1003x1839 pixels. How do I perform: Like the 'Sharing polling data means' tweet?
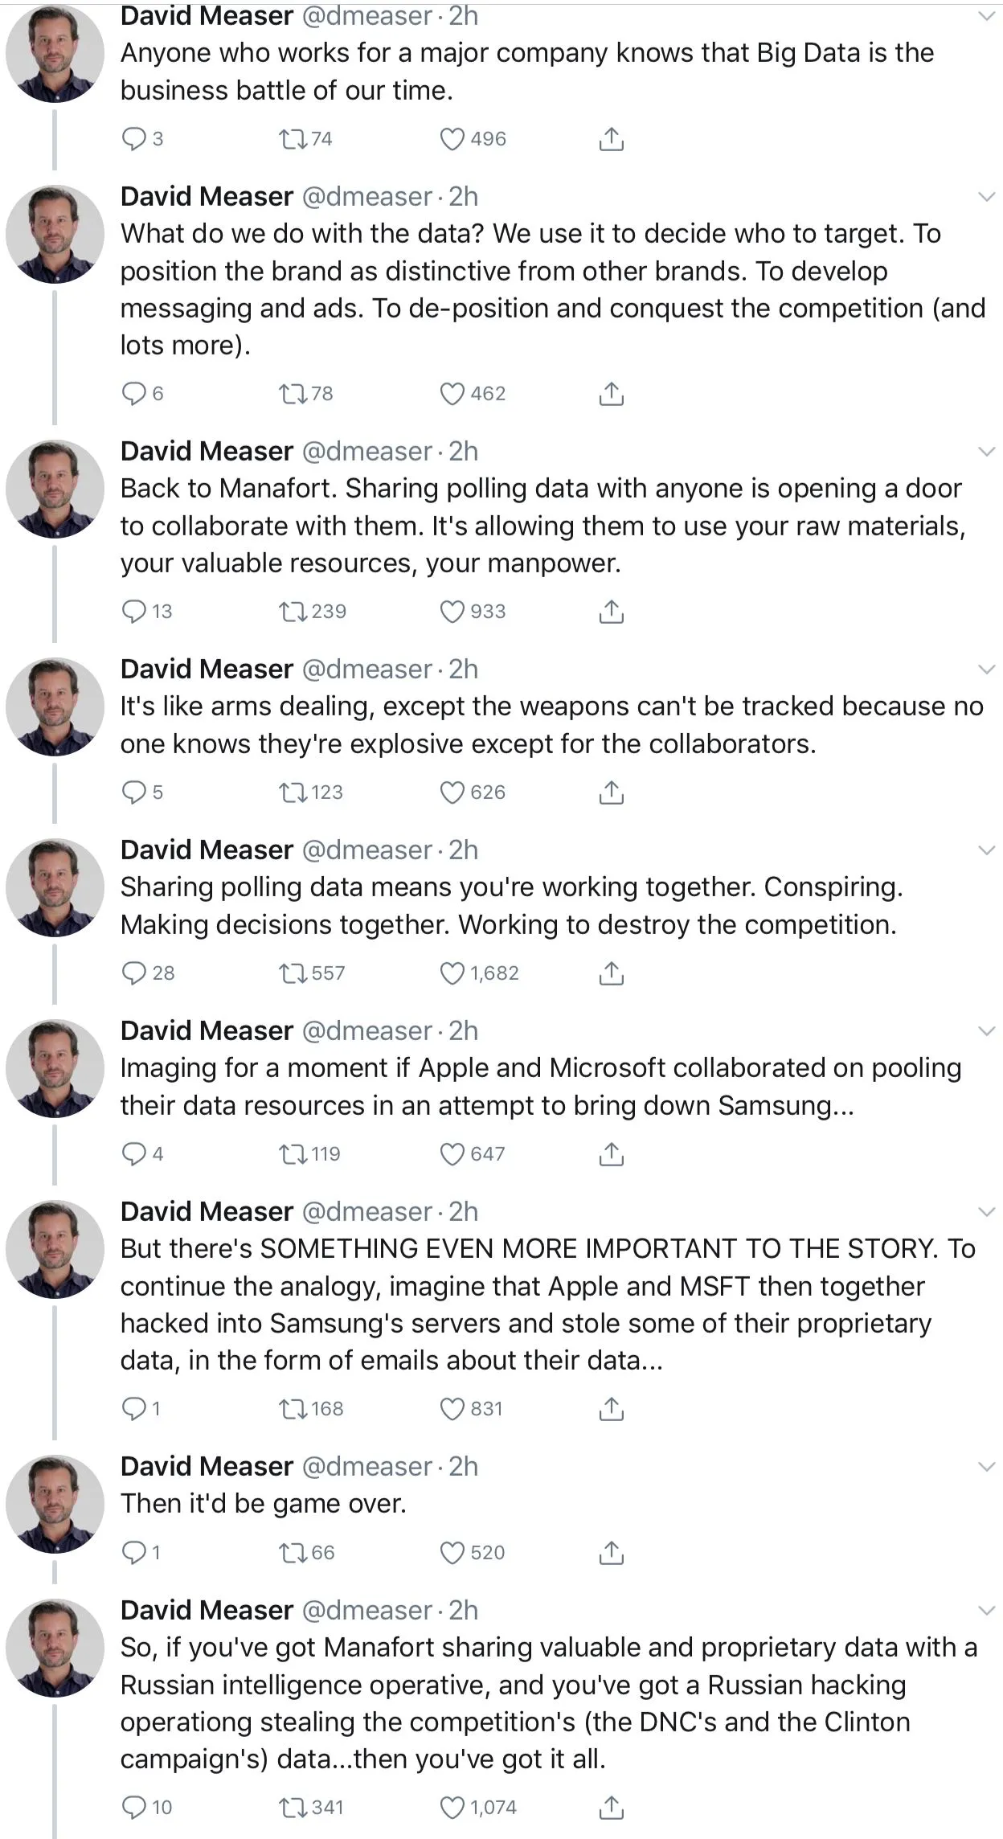[x=452, y=973]
